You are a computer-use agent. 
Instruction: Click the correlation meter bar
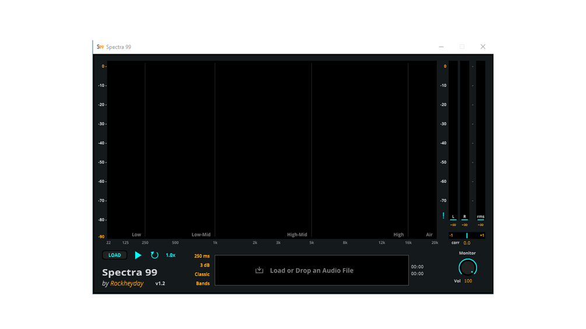coord(466,235)
